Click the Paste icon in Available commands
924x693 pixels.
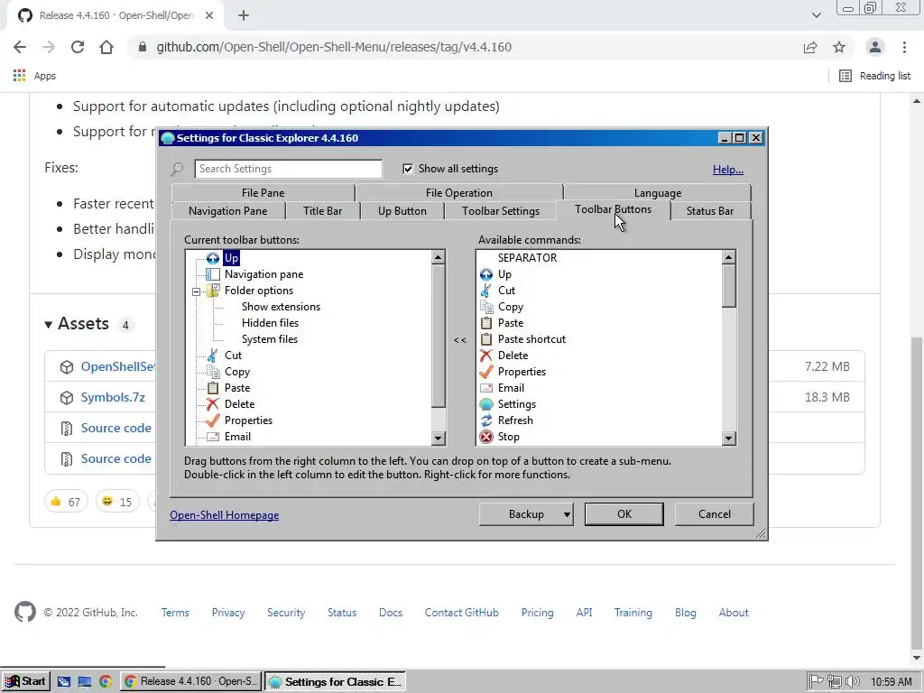coord(486,323)
